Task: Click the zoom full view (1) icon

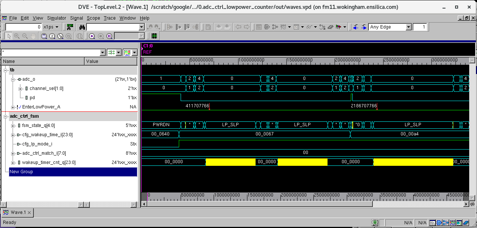Action: coord(43,36)
